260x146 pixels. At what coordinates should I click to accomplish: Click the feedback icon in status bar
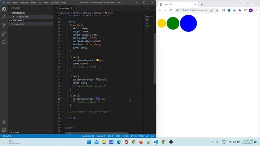147,136
